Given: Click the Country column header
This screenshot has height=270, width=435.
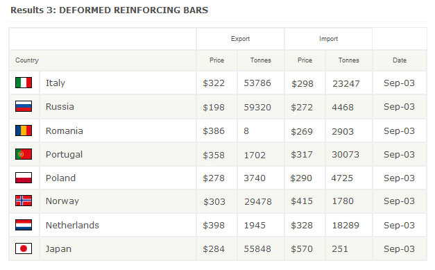Looking at the screenshot, I should click(x=27, y=60).
